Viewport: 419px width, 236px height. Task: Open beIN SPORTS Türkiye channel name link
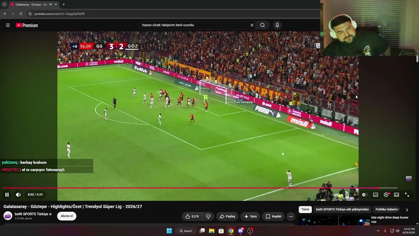click(x=31, y=214)
